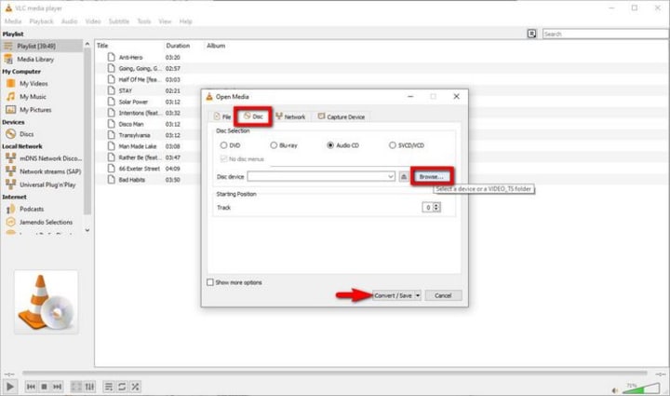Viewport: 670px width, 396px height.
Task: Select the Audio CD radio button
Action: [x=330, y=145]
